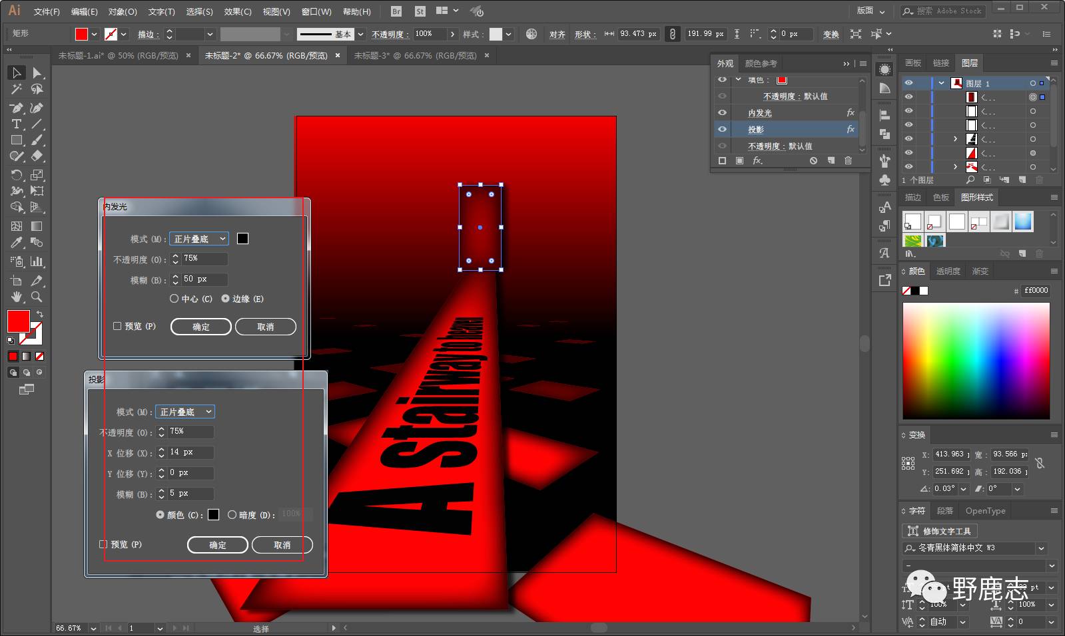
Task: Select the Direct Selection tool
Action: (x=37, y=73)
